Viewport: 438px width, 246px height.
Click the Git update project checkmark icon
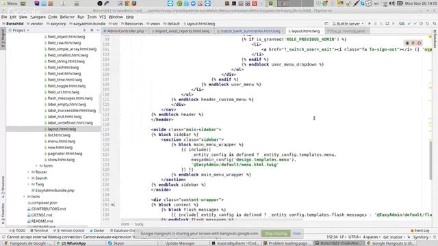[x=409, y=24]
